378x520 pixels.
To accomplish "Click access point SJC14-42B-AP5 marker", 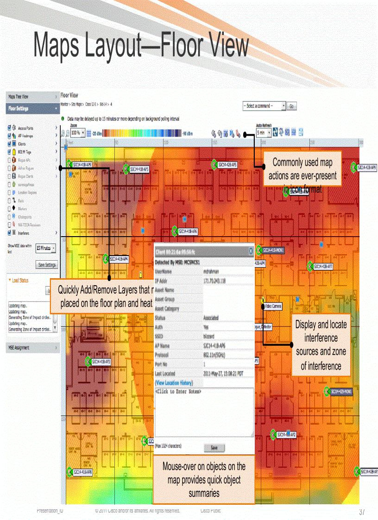I will (x=214, y=164).
